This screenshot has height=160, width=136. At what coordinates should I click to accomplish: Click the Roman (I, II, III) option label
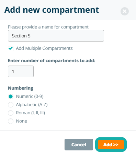point(31,113)
